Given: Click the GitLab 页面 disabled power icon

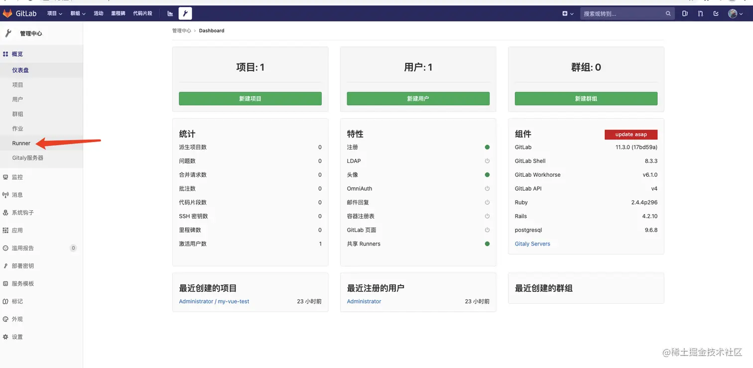Looking at the screenshot, I should (x=487, y=230).
